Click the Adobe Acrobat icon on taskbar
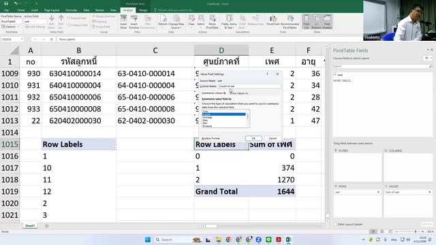Viewport: 436px width, 245px height. coord(279,240)
